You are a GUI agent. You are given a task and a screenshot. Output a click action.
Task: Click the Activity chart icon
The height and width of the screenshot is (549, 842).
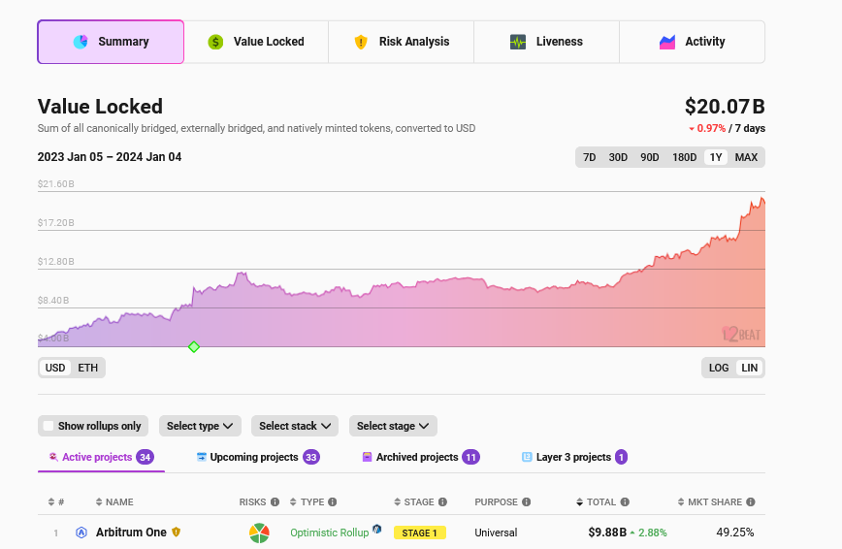point(667,42)
